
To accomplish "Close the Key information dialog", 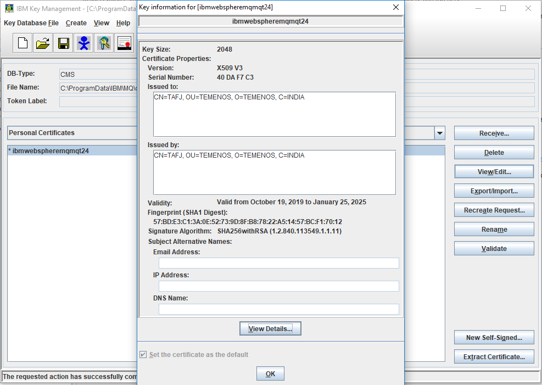I will pyautogui.click(x=395, y=7).
